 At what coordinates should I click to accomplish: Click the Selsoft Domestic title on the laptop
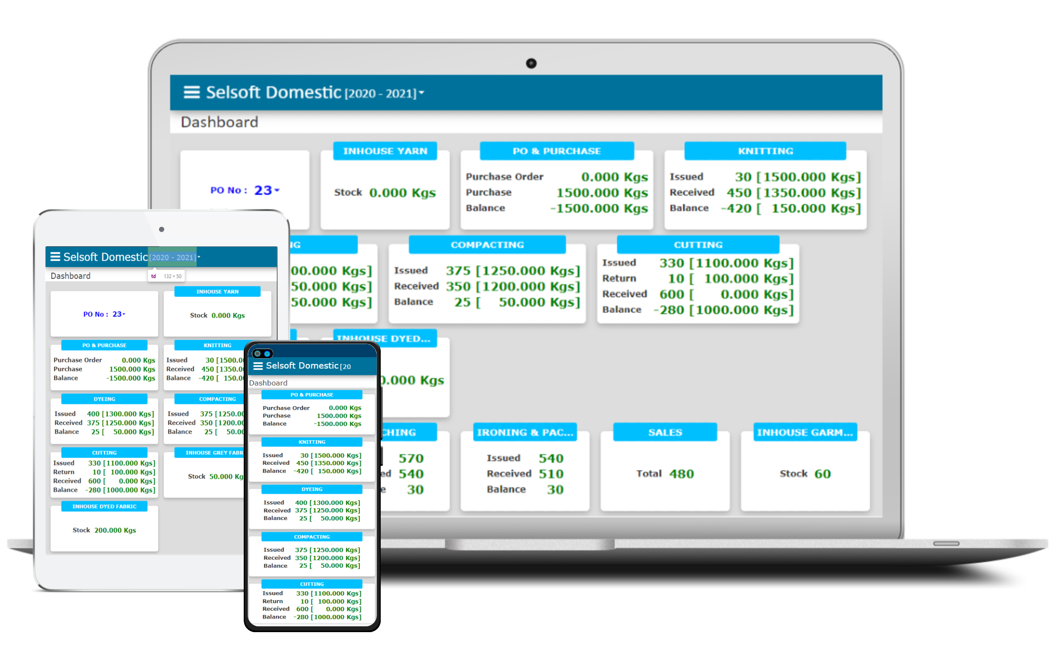coord(274,92)
